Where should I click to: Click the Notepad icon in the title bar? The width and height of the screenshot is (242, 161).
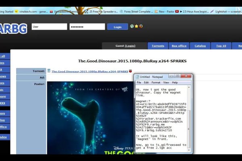[x=137, y=76]
